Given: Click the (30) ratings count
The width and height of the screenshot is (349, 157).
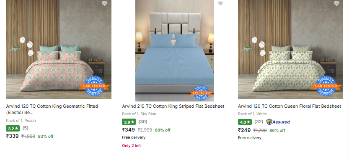Looking at the screenshot, I should coord(143,122).
